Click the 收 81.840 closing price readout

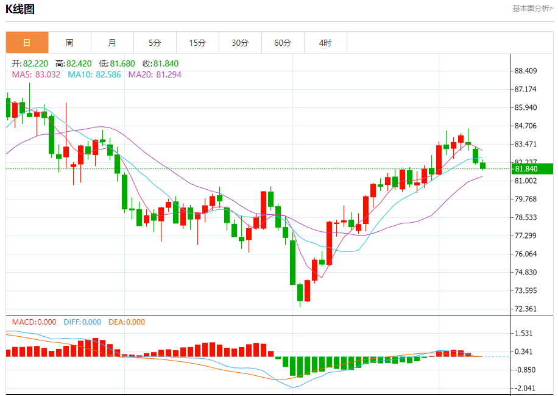(160, 63)
